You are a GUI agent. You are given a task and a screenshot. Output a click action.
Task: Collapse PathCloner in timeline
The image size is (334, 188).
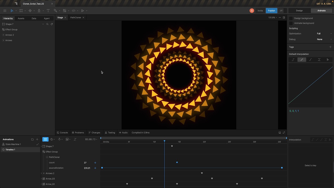[x=47, y=157]
